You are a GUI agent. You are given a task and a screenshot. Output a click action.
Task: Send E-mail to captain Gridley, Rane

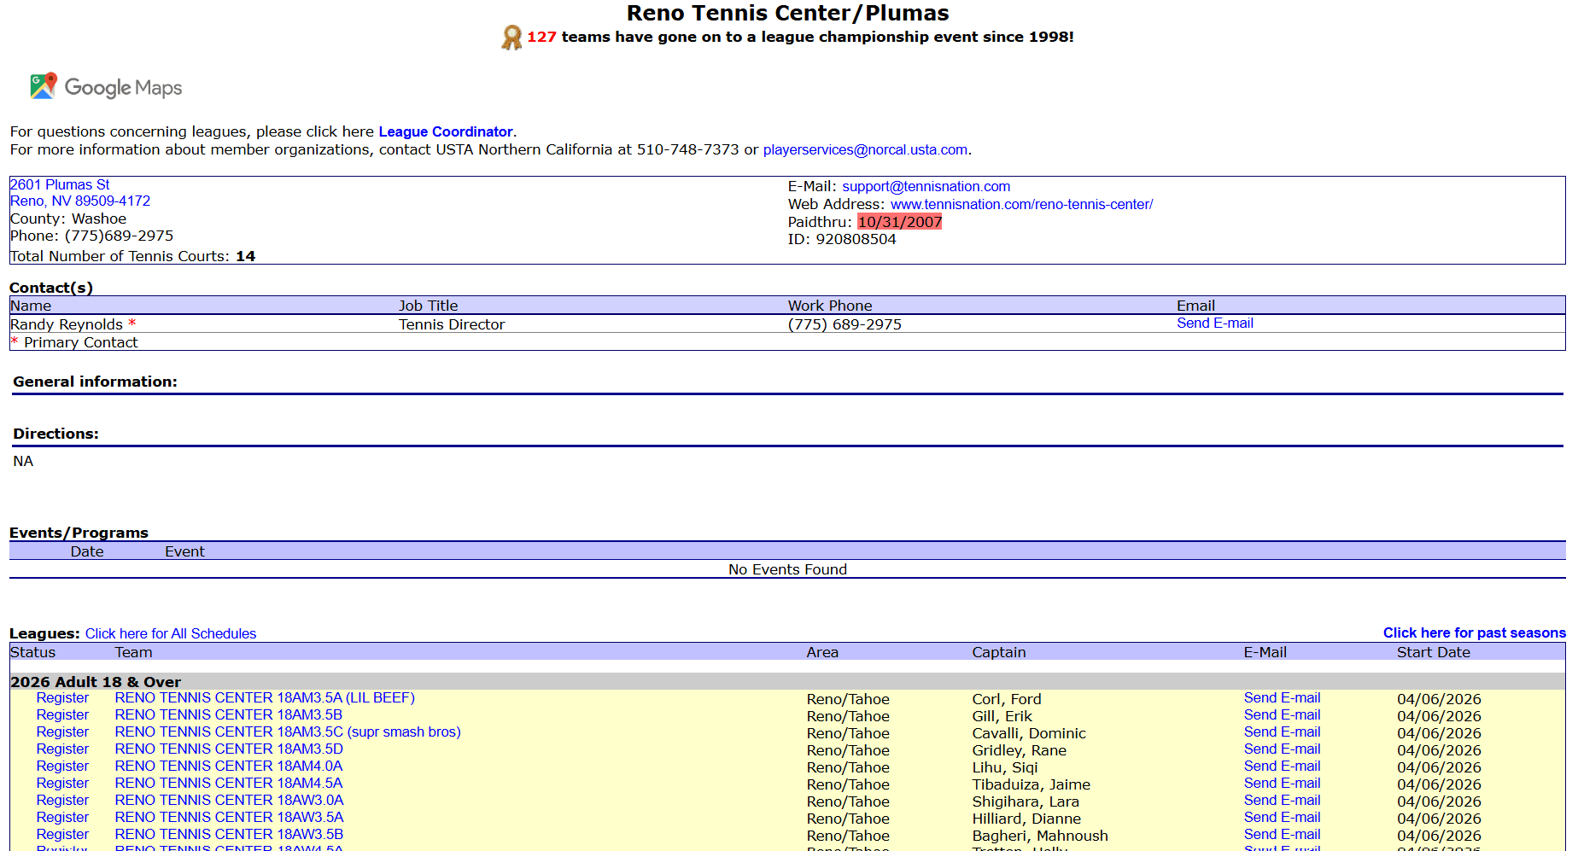(1281, 749)
